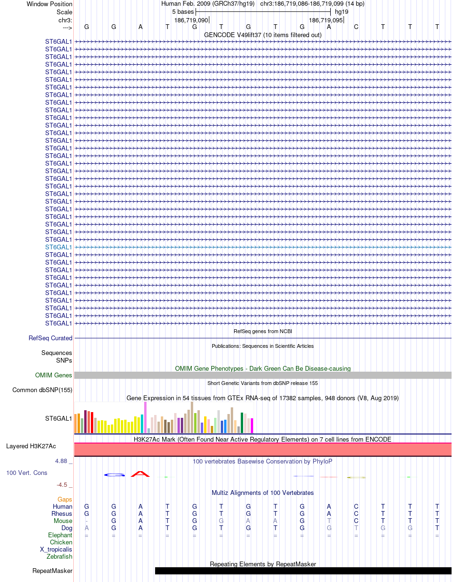Click the only C base in the chr3 sequence row

(x=356, y=27)
